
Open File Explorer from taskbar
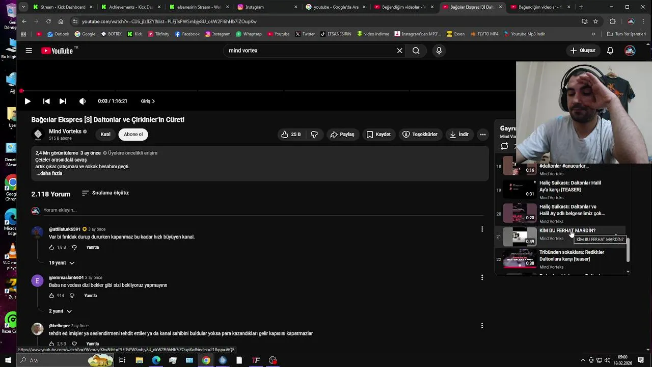[139, 360]
